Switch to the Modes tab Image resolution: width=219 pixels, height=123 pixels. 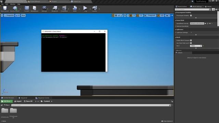click(x=208, y=6)
